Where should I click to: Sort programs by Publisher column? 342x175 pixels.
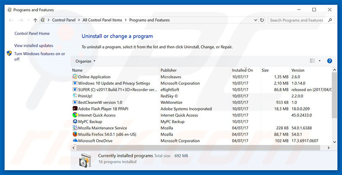click(x=169, y=70)
